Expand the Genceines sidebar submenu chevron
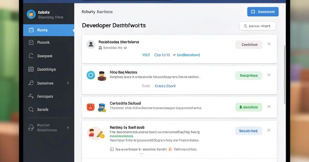Viewport: 309px width, 162px height. tap(68, 83)
